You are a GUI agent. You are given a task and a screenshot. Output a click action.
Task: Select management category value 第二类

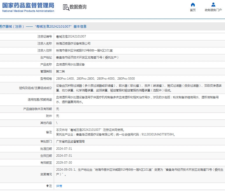click(60, 72)
